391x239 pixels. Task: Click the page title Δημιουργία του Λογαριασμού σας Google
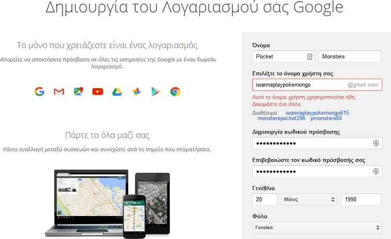[x=194, y=7]
